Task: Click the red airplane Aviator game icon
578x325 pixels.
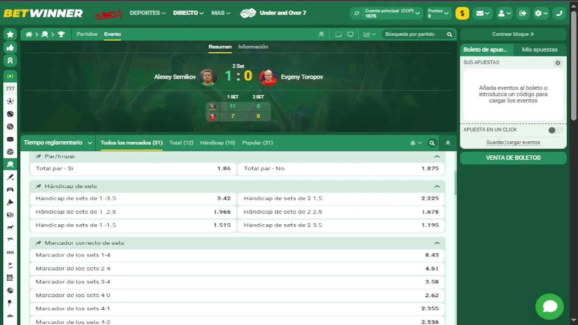Action: [x=108, y=13]
